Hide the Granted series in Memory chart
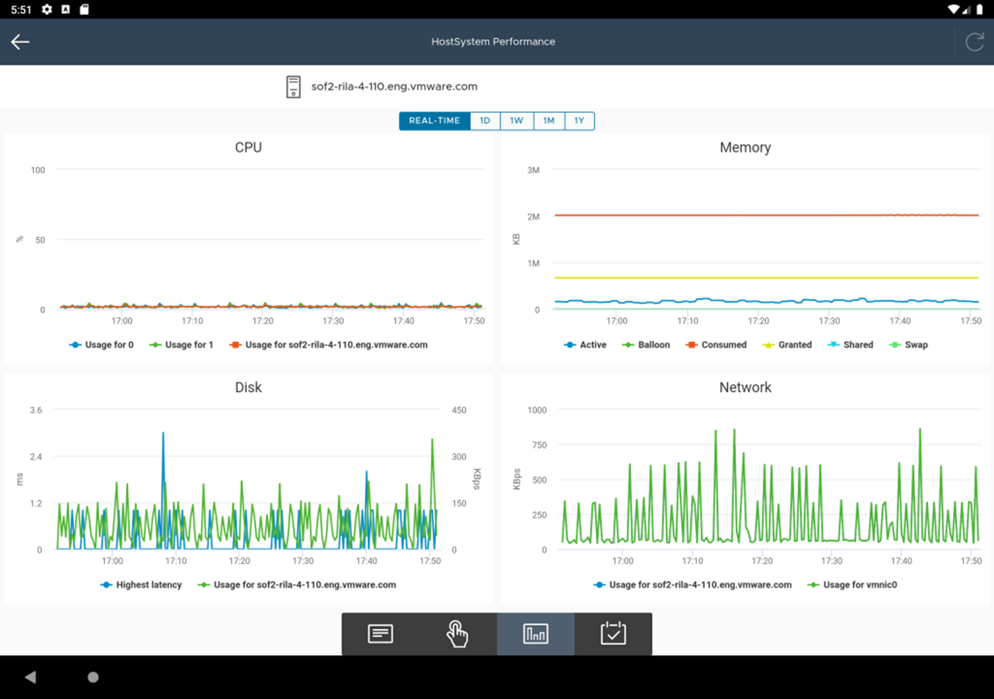This screenshot has width=994, height=699. click(787, 345)
